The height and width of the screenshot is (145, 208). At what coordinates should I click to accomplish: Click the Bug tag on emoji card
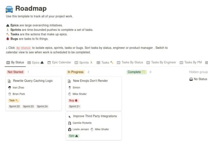pos(73,100)
